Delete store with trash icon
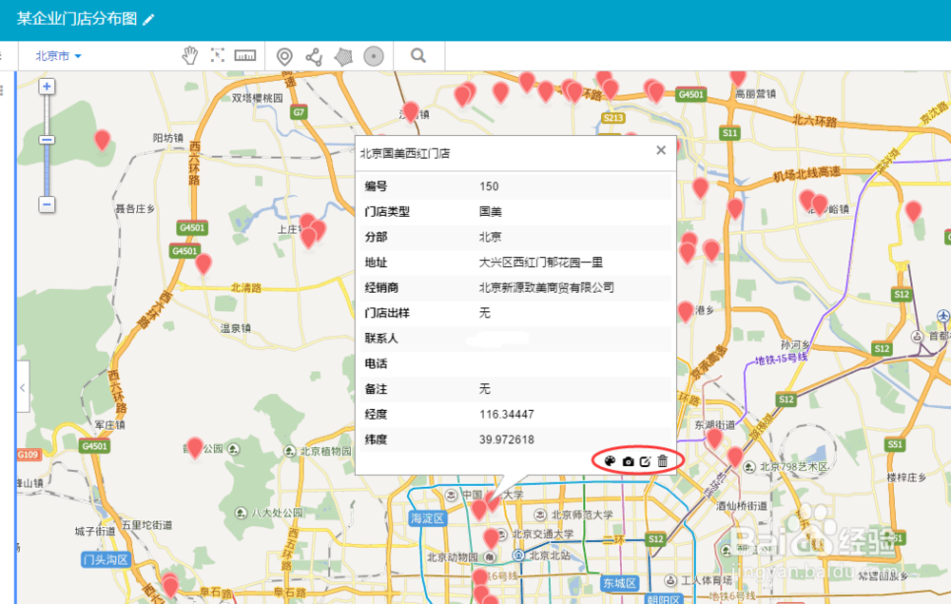 [662, 461]
